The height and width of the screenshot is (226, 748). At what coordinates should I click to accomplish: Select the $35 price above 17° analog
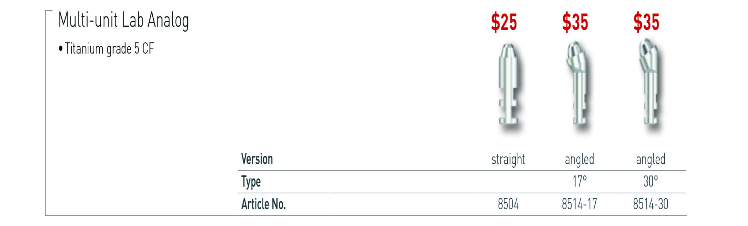tap(575, 22)
